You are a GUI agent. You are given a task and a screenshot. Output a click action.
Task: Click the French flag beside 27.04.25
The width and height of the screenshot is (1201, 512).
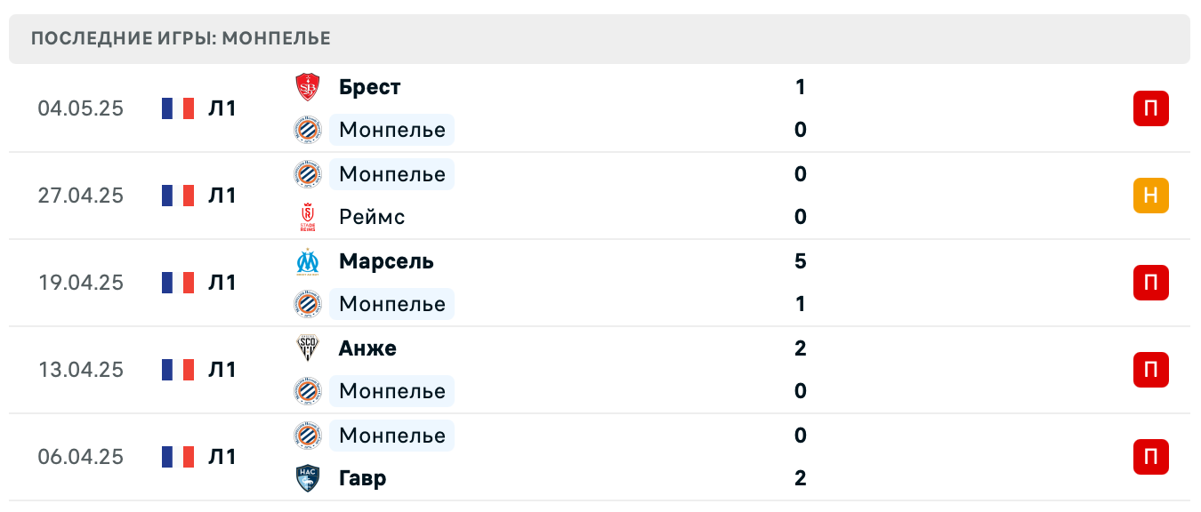[x=178, y=196]
